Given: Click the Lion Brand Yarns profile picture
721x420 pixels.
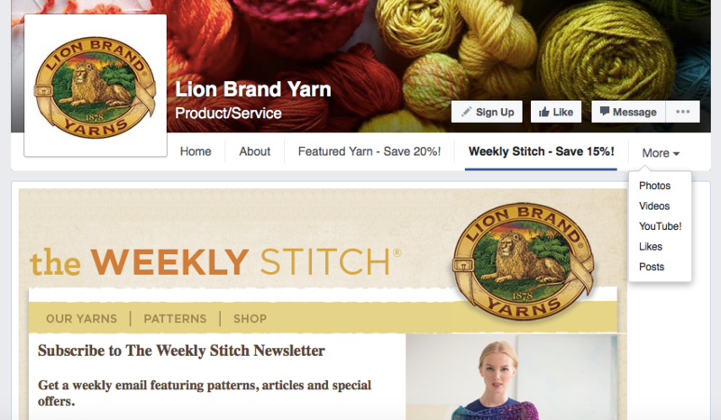Looking at the screenshot, I should pos(96,86).
